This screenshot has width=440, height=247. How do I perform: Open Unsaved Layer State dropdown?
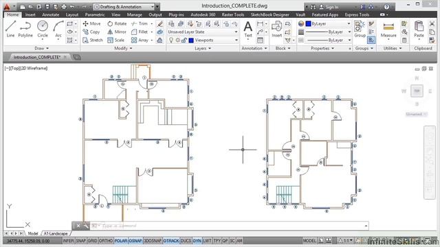pos(203,32)
